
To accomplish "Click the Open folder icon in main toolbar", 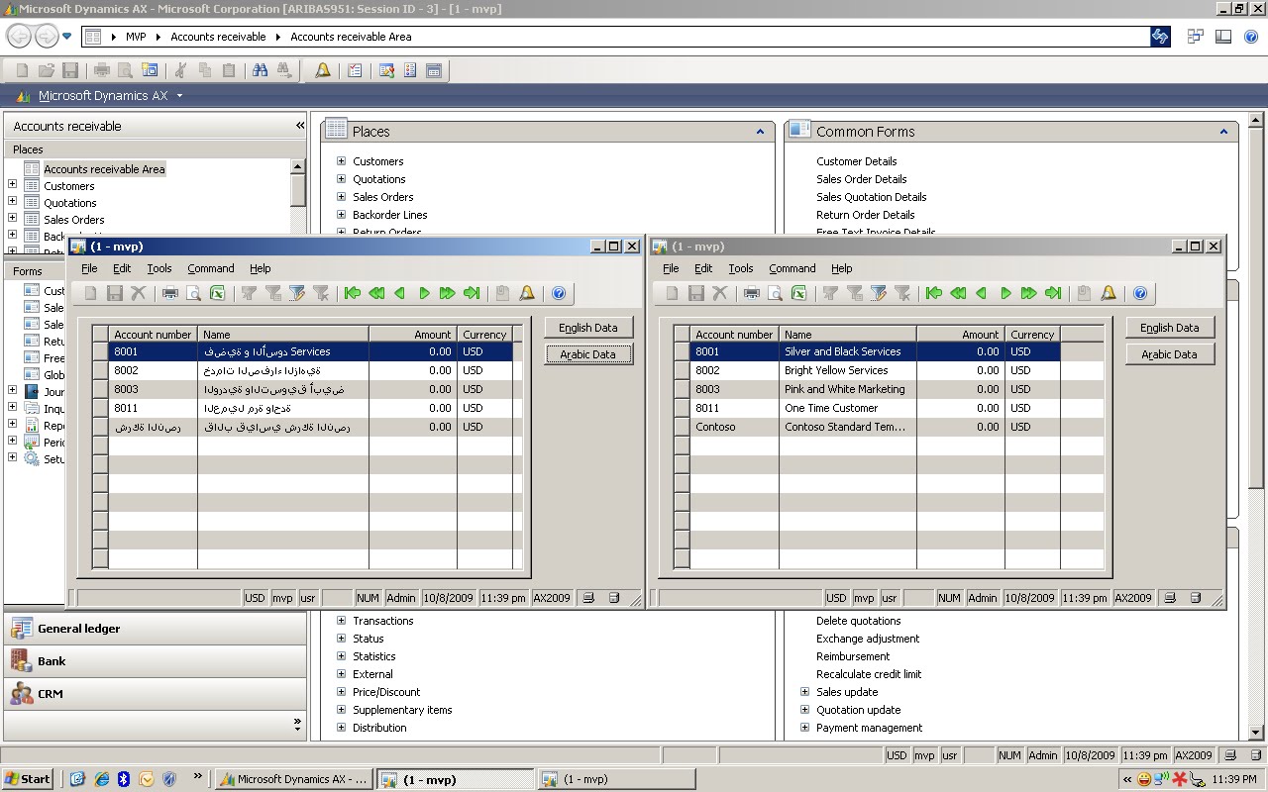I will 47,70.
